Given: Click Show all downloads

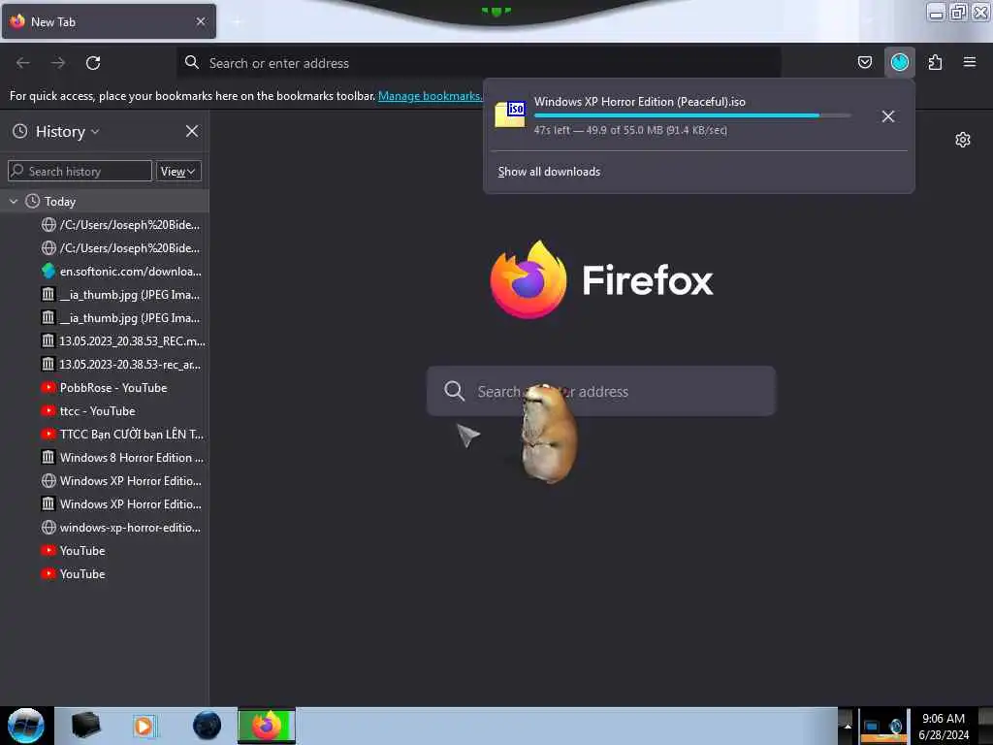Looking at the screenshot, I should tap(549, 172).
